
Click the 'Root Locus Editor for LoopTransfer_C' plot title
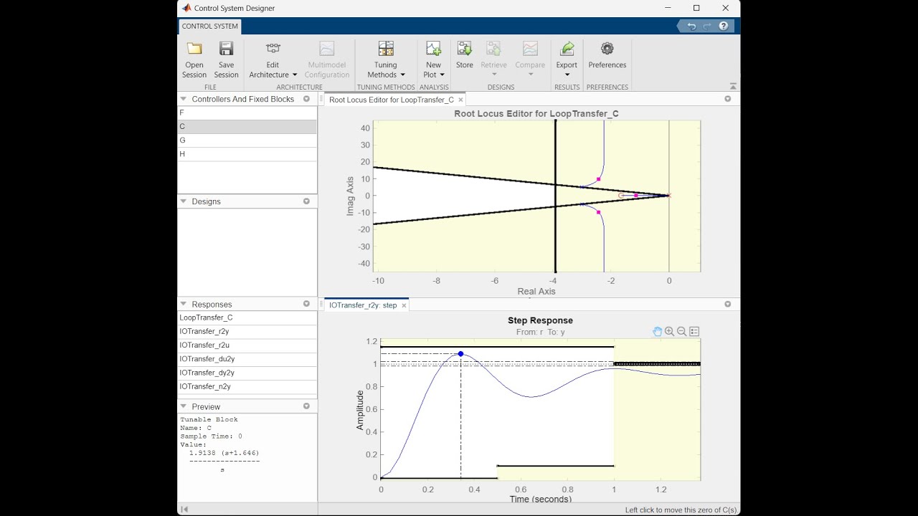536,113
